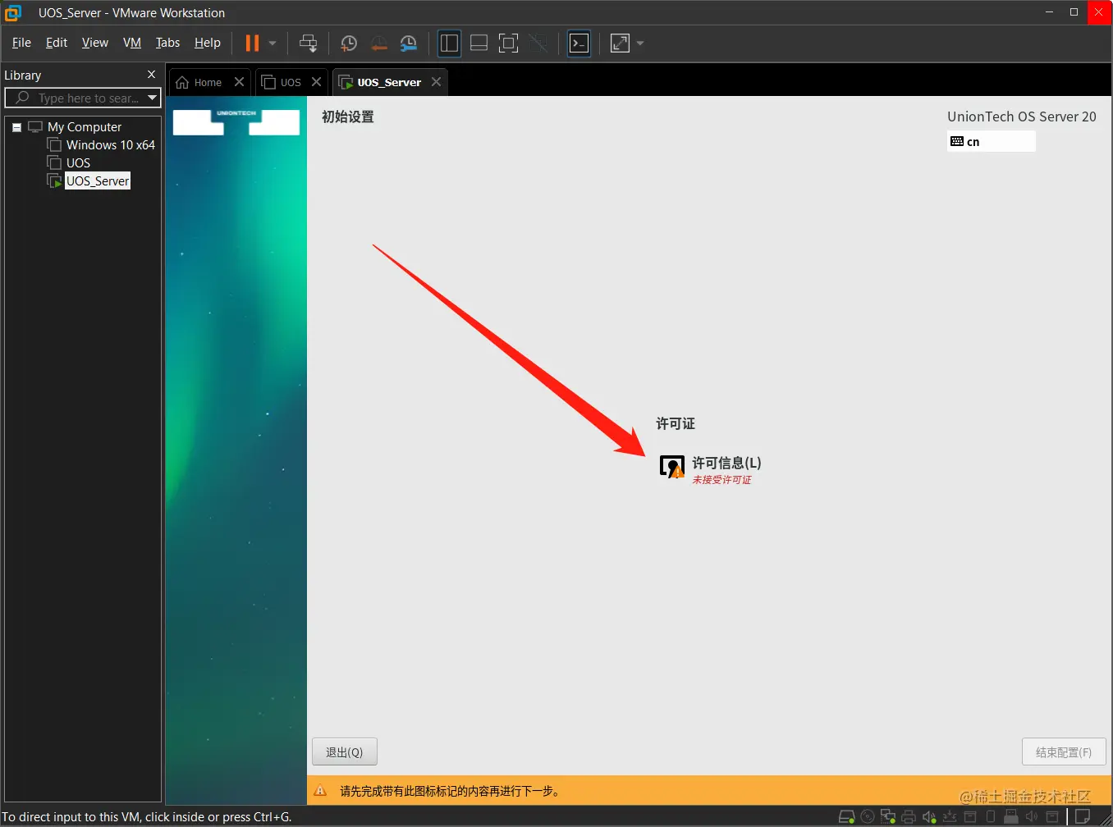
Task: Open the full screen stretch options dropdown
Action: [639, 43]
